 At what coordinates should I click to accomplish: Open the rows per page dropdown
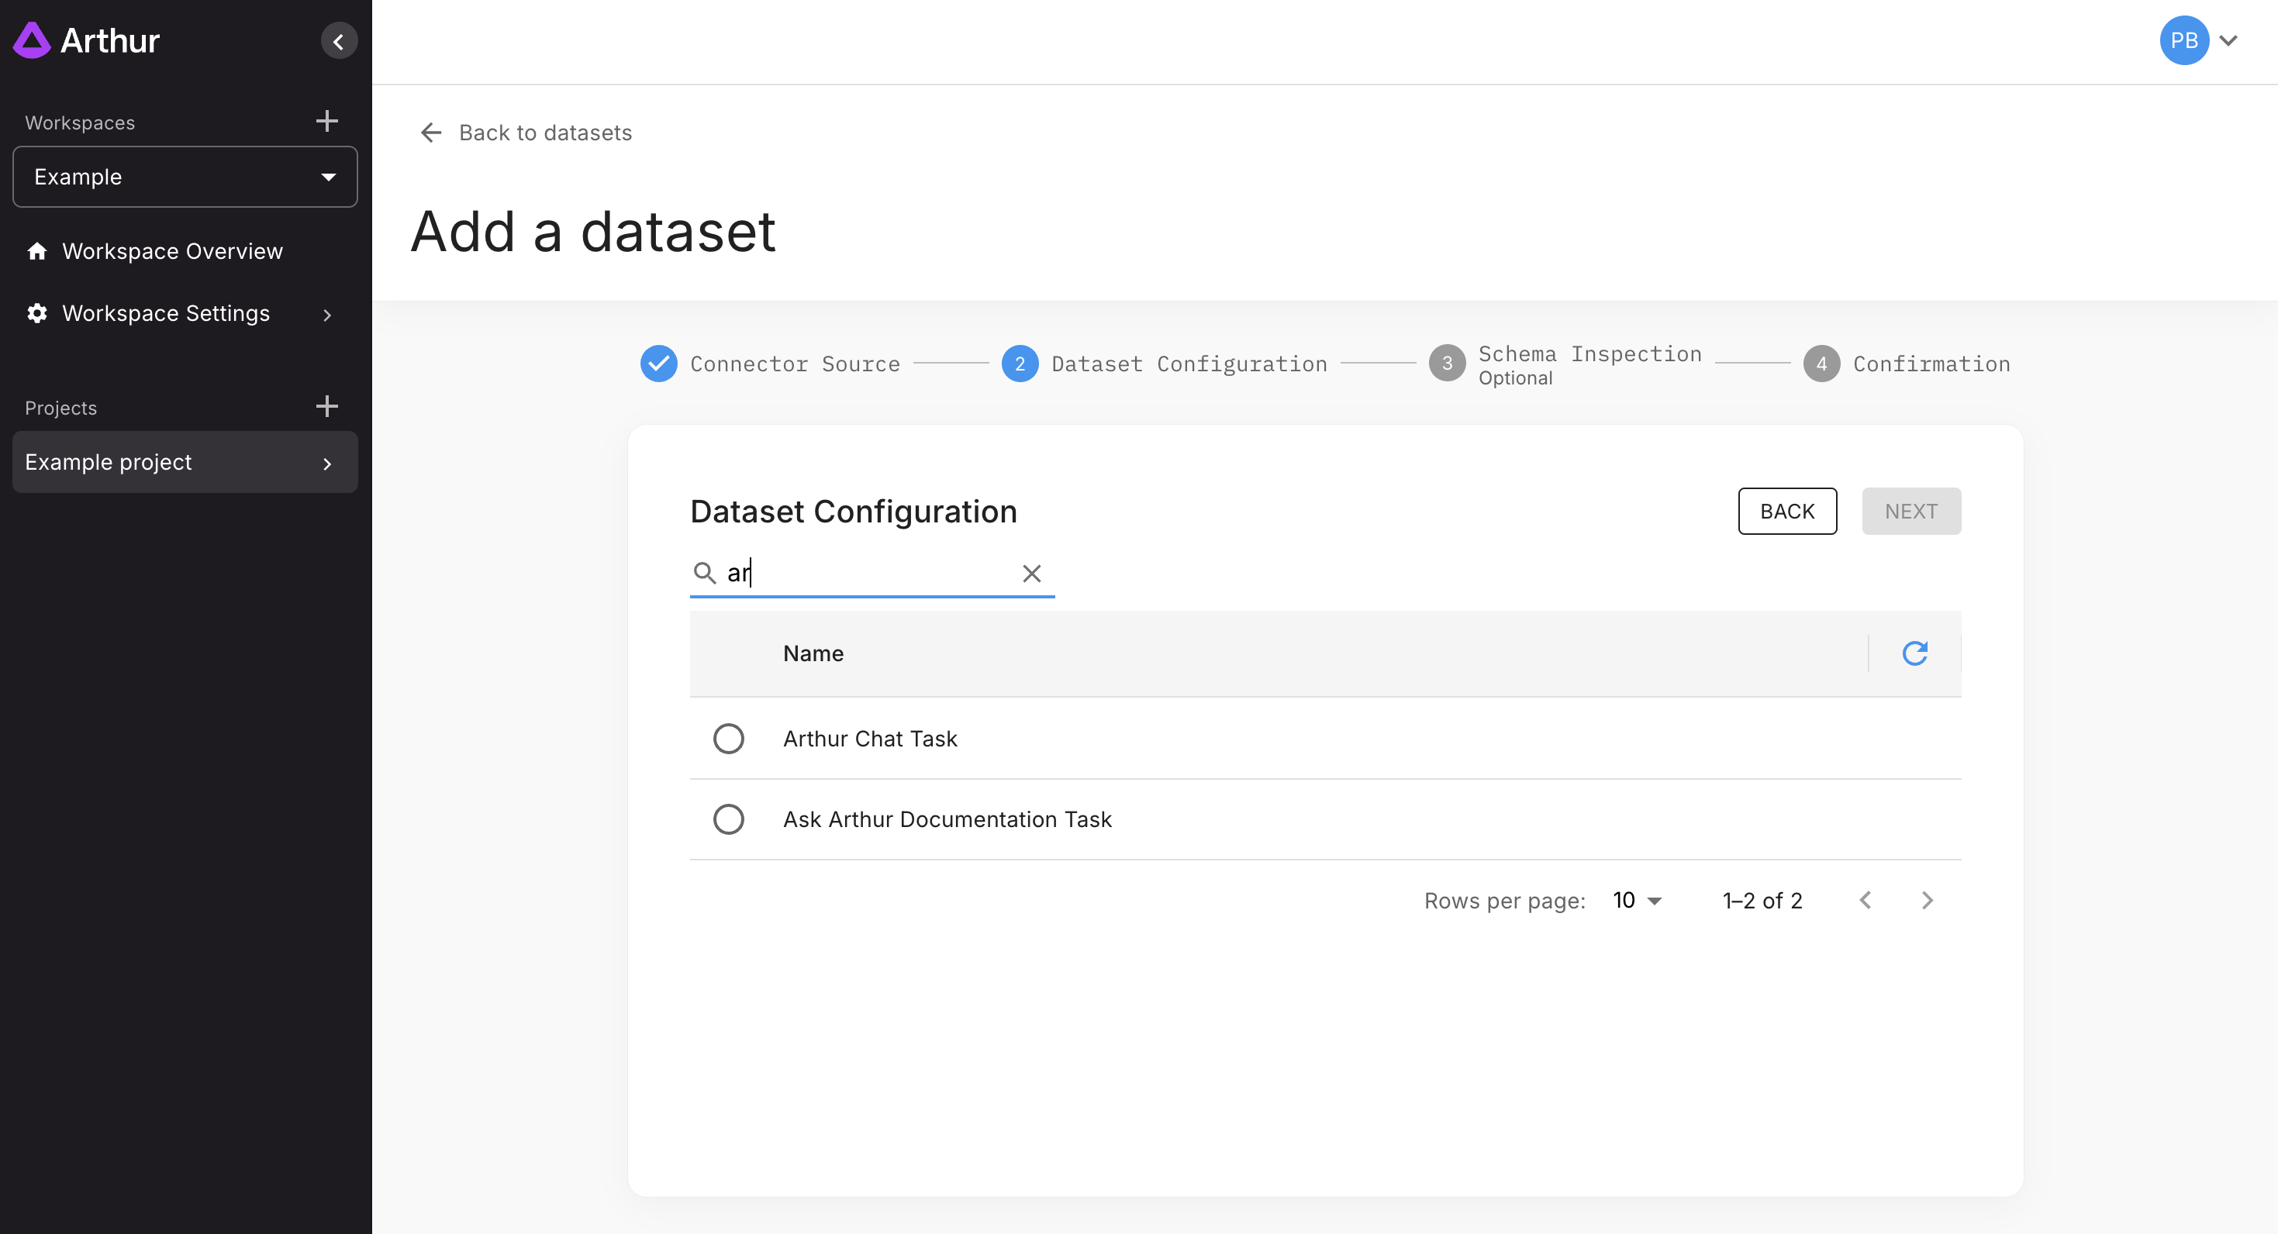coord(1637,900)
